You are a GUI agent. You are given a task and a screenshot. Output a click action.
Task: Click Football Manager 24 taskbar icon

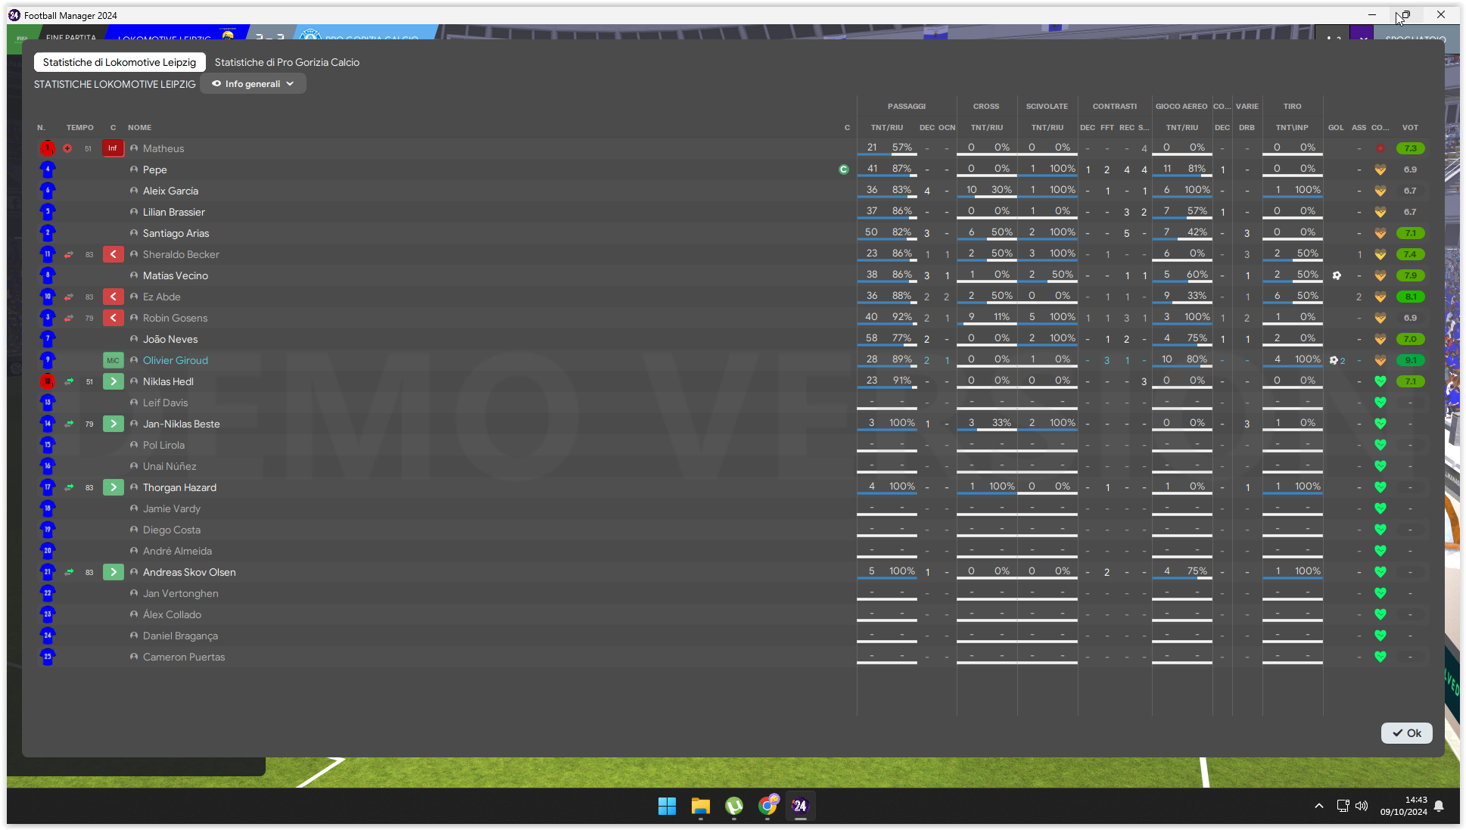[x=800, y=806]
